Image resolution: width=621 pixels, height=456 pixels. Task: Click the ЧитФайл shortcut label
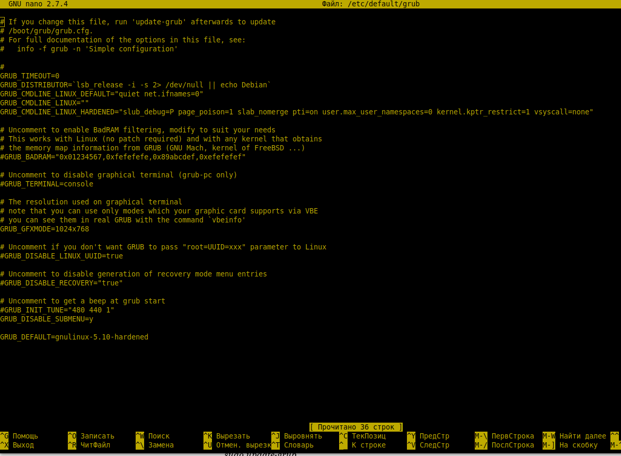point(95,445)
